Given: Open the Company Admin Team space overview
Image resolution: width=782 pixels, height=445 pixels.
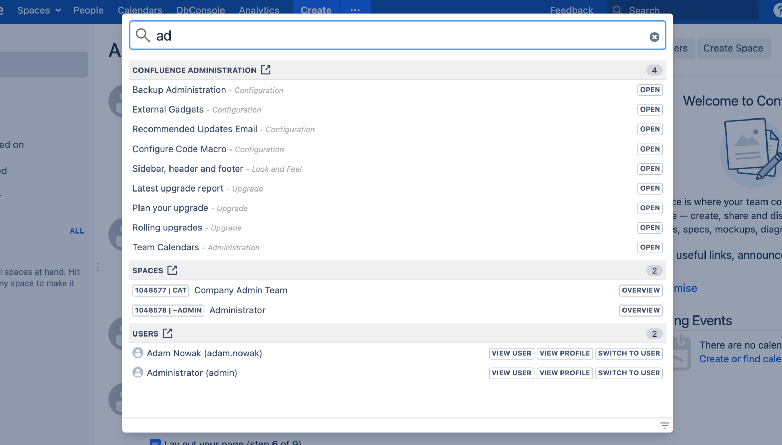Looking at the screenshot, I should pyautogui.click(x=640, y=290).
